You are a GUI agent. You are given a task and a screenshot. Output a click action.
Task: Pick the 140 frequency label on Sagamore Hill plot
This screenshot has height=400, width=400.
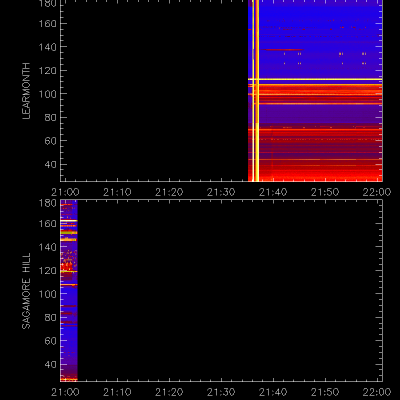pyautogui.click(x=47, y=247)
